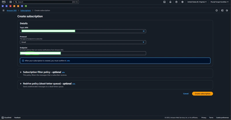Open Cookie preferences in footer
The image size is (231, 120).
222,117
